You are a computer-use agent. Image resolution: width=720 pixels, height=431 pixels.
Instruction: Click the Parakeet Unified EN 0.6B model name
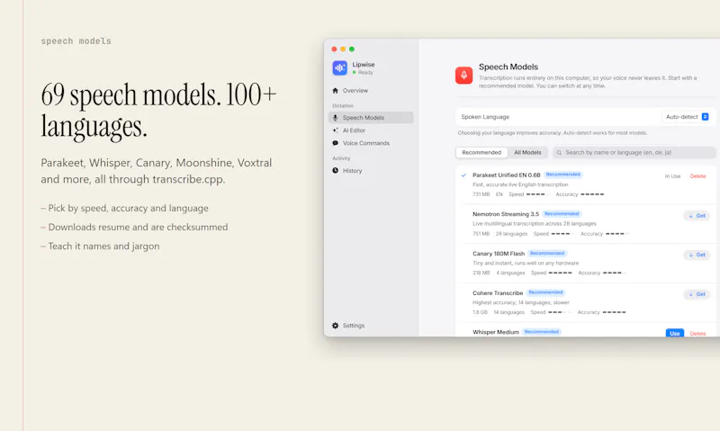507,175
